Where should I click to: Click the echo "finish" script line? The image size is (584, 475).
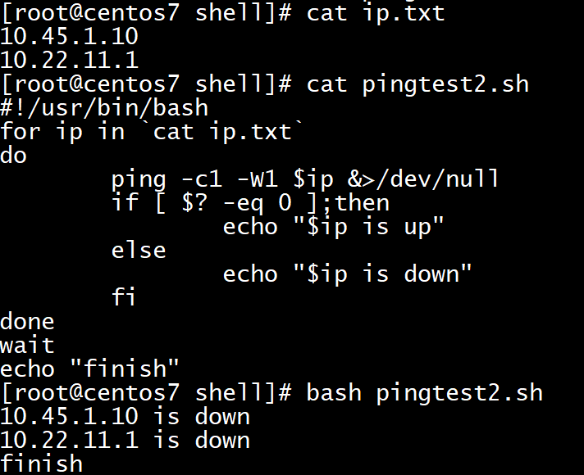(x=90, y=369)
